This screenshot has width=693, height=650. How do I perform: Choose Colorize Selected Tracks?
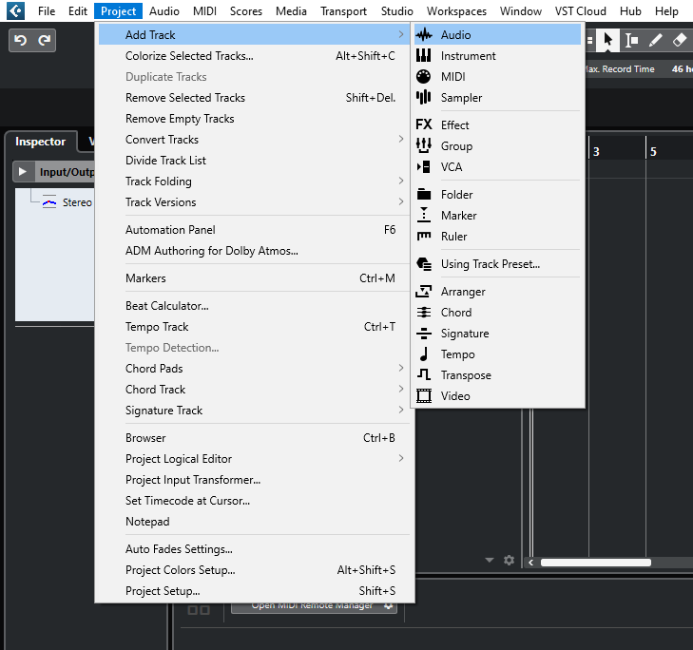255,56
